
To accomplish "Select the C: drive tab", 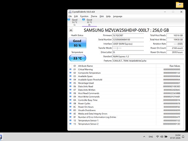I will [75, 22].
